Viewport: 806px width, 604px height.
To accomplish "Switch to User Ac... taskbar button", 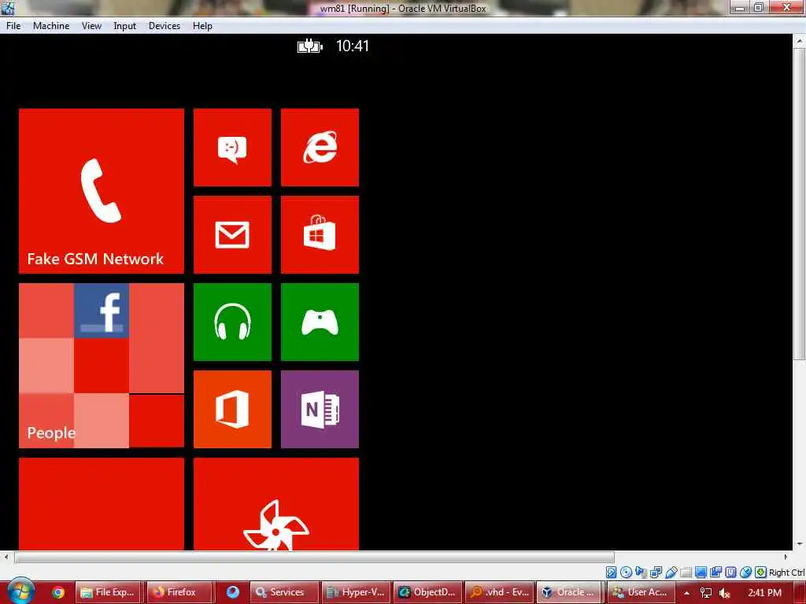I will click(641, 592).
